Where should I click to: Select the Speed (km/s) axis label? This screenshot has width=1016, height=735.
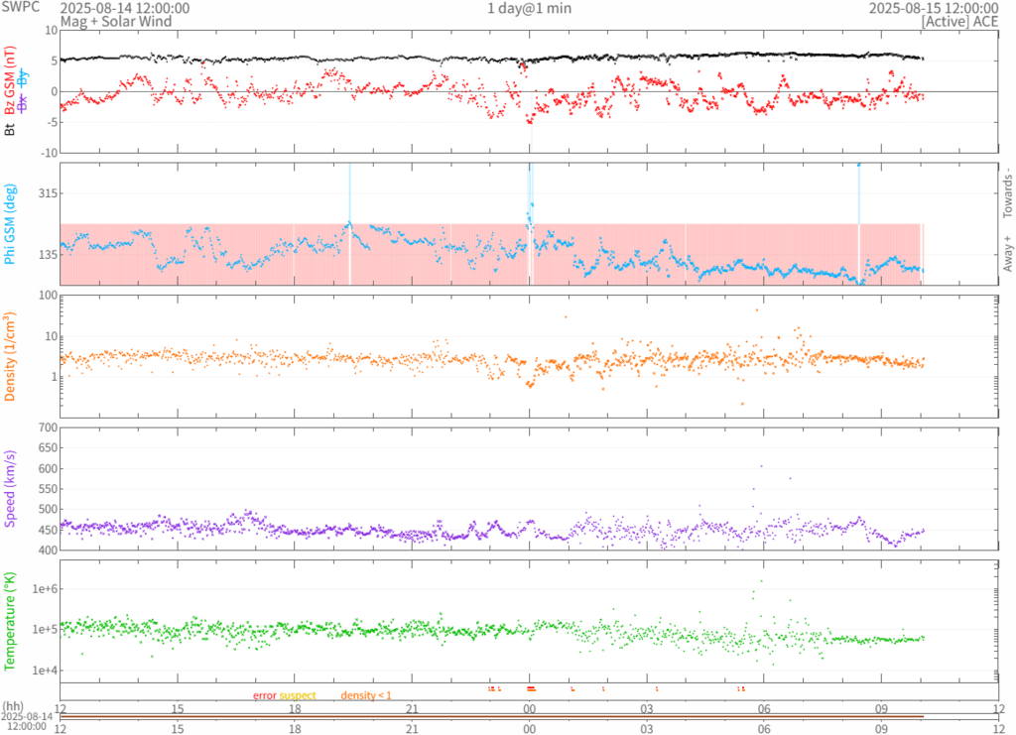(x=11, y=488)
